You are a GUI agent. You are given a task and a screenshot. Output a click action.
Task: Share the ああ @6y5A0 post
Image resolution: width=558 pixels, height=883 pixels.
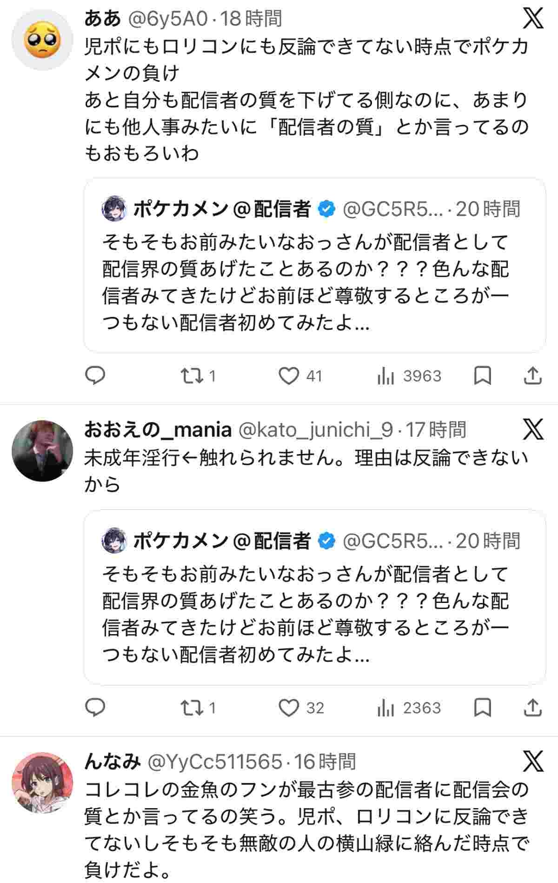532,375
